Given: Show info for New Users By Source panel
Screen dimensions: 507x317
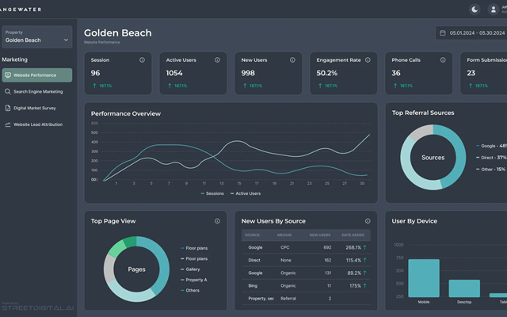Looking at the screenshot, I should pos(368,221).
